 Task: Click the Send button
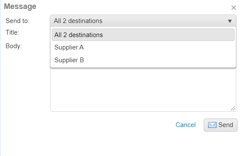point(220,125)
